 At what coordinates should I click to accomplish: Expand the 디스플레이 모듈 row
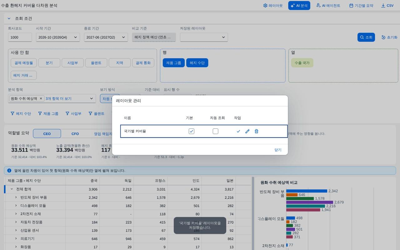tap(16, 206)
